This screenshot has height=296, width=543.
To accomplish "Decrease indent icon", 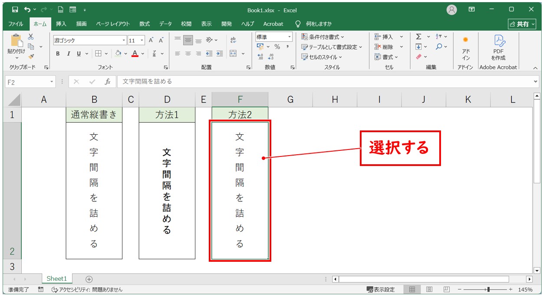I will pyautogui.click(x=209, y=54).
